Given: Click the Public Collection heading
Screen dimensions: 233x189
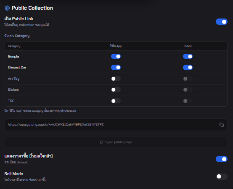Looking at the screenshot, I should 32,8.
